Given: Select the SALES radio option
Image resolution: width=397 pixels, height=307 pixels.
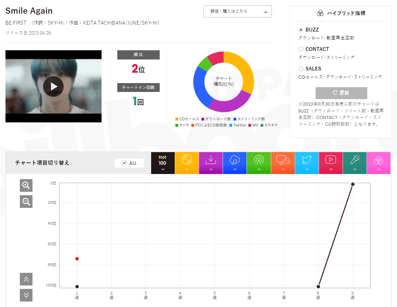Looking at the screenshot, I should point(301,69).
